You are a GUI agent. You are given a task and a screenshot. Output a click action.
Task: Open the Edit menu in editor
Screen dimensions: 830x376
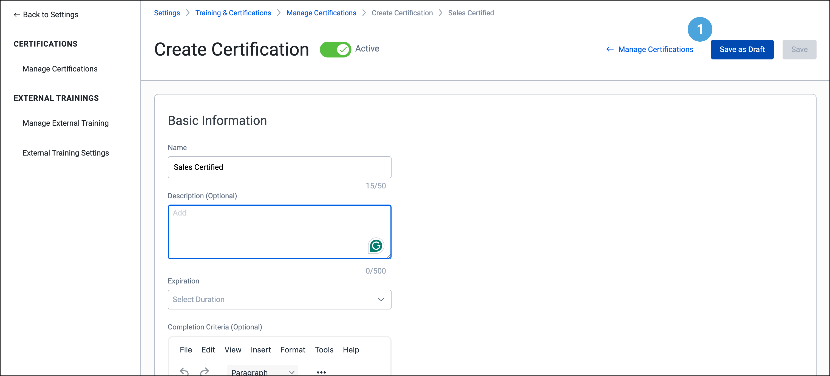tap(208, 350)
